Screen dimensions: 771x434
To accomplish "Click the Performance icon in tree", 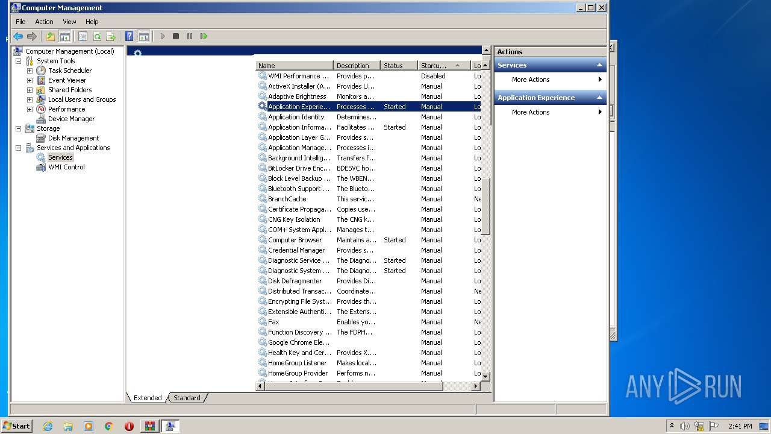I will click(41, 109).
